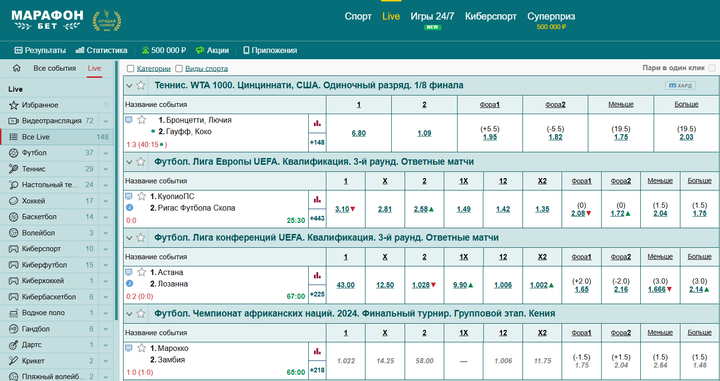Open the Игры 24/7 navigation tab

click(432, 16)
